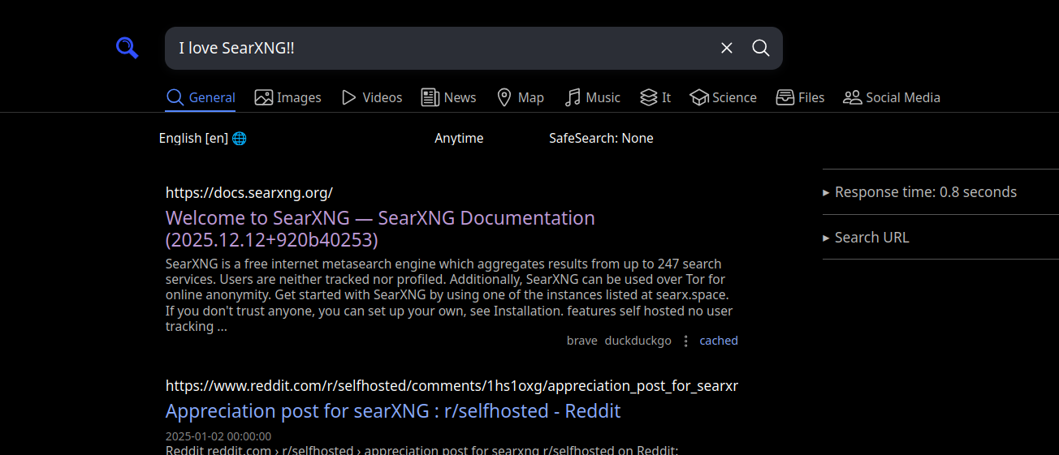The height and width of the screenshot is (455, 1059).
Task: Open the Images category tab
Action: (288, 97)
